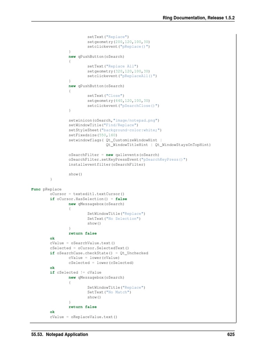Click "cSelected = lower(cSelected)" line
Screen dimensions: 266x355
pos(101,263)
